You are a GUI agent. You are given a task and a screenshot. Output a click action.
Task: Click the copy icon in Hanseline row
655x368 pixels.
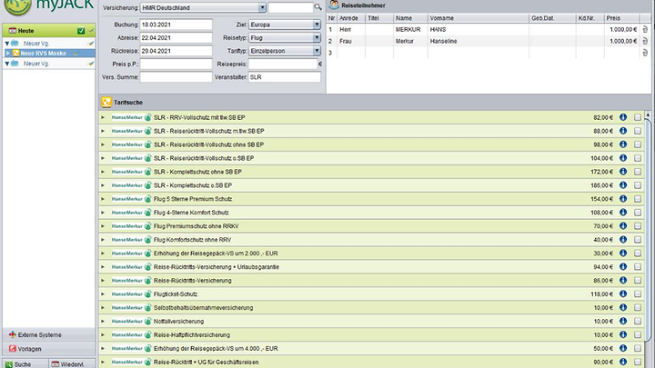[x=645, y=41]
